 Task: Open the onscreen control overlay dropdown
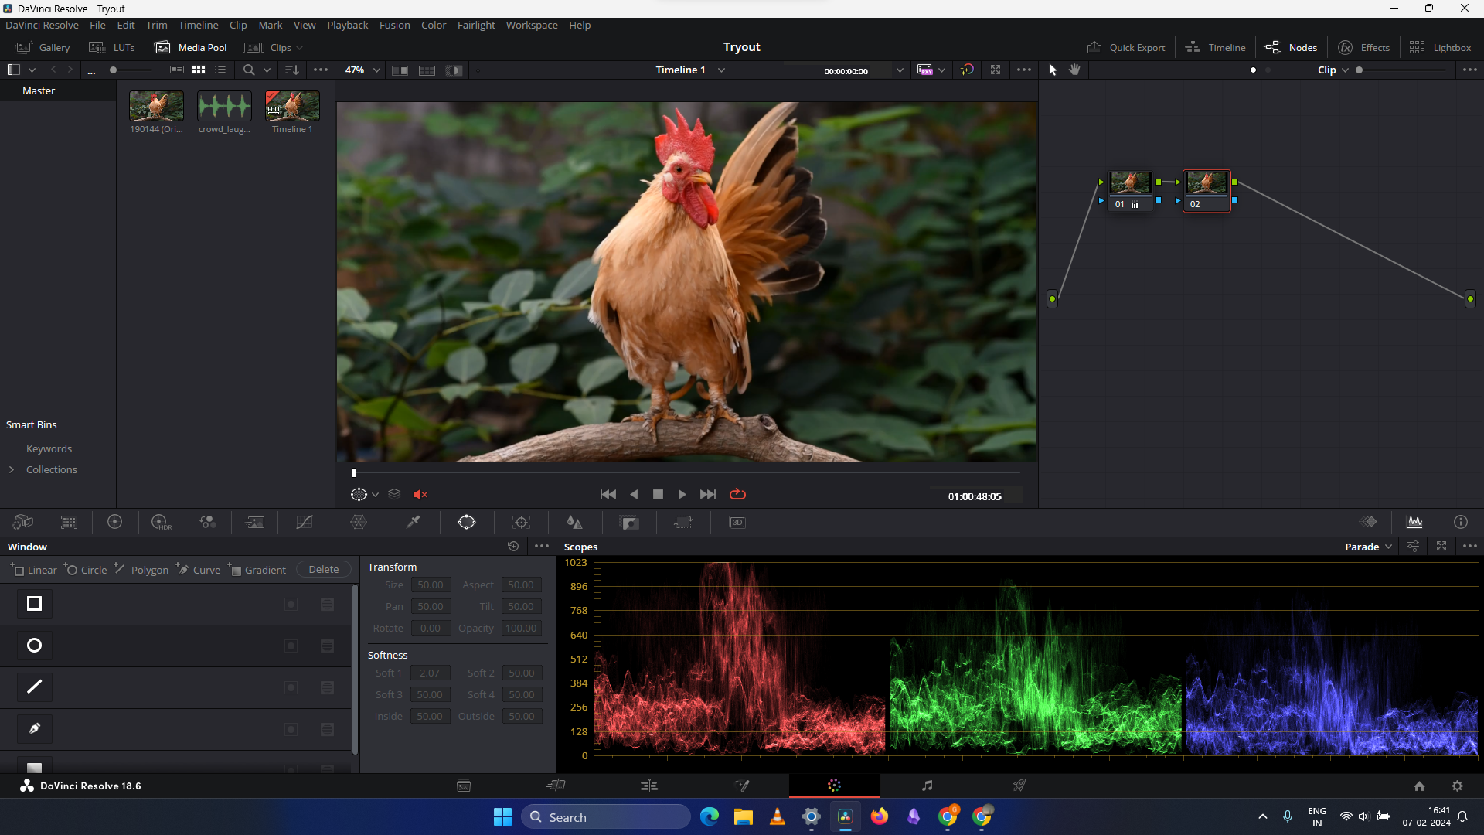point(375,495)
